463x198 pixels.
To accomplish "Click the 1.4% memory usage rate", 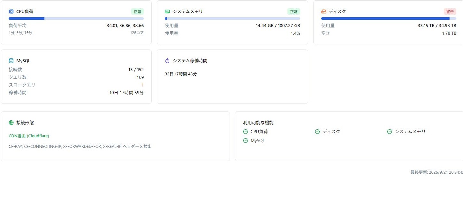I will coord(295,33).
